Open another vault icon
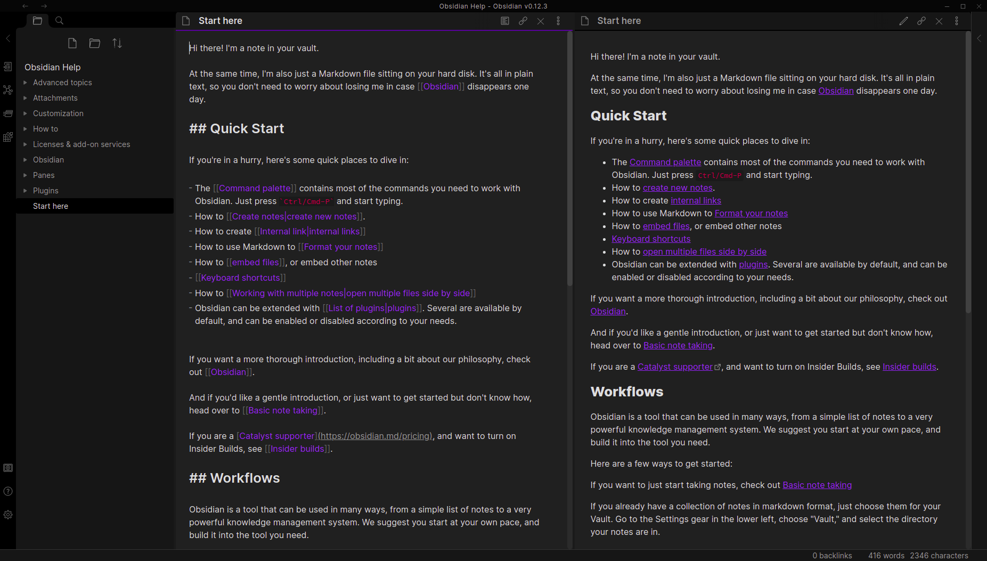The image size is (987, 561). pyautogui.click(x=8, y=468)
